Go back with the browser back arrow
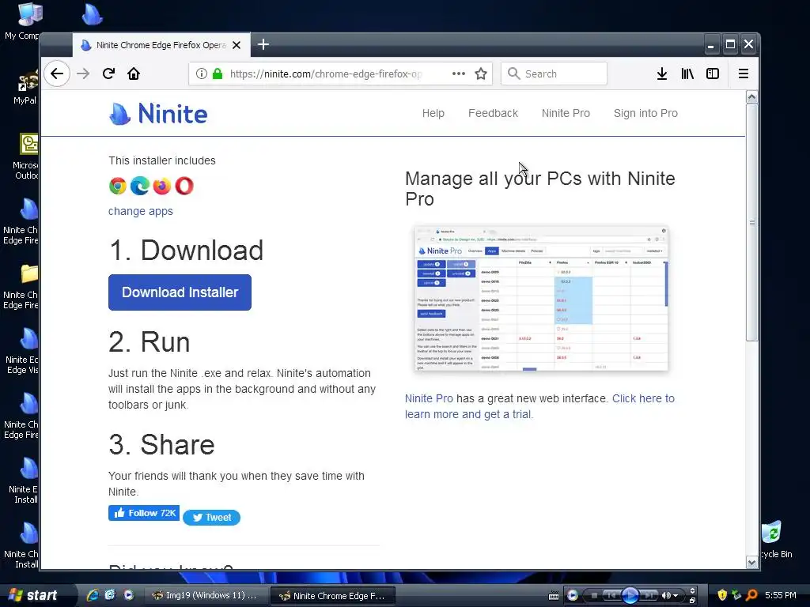 57,74
